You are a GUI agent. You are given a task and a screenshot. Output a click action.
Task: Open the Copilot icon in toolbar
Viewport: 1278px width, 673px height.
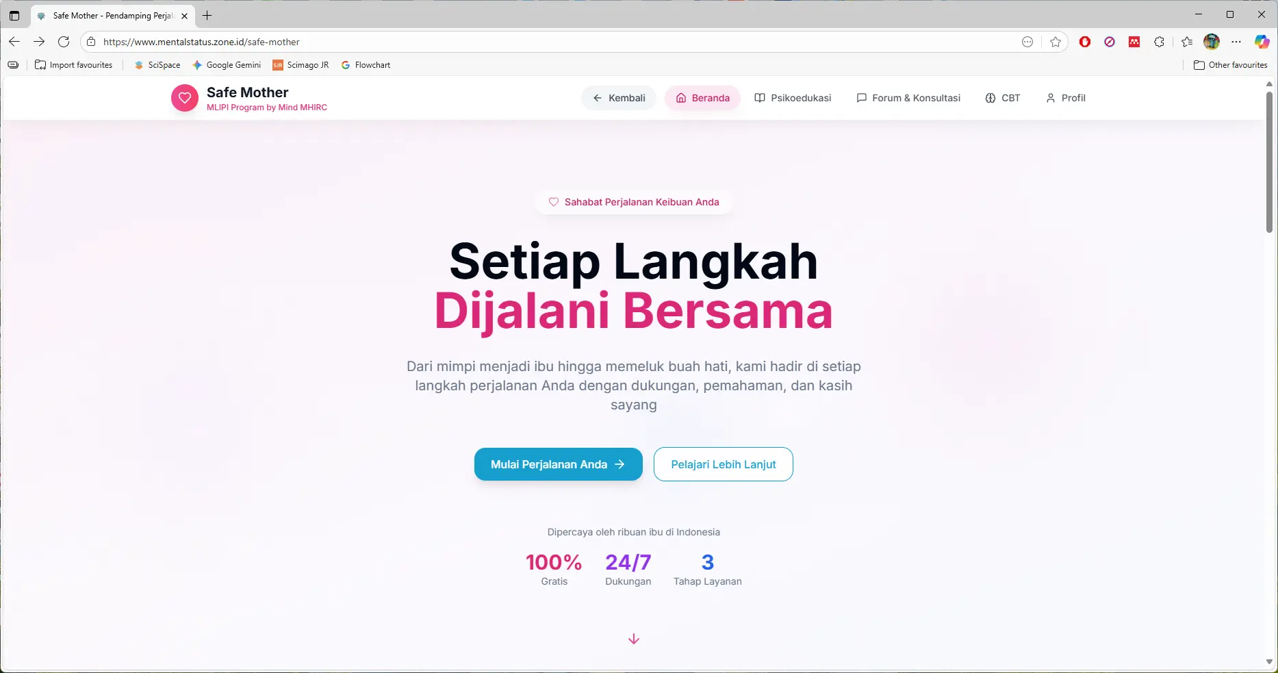[1262, 42]
